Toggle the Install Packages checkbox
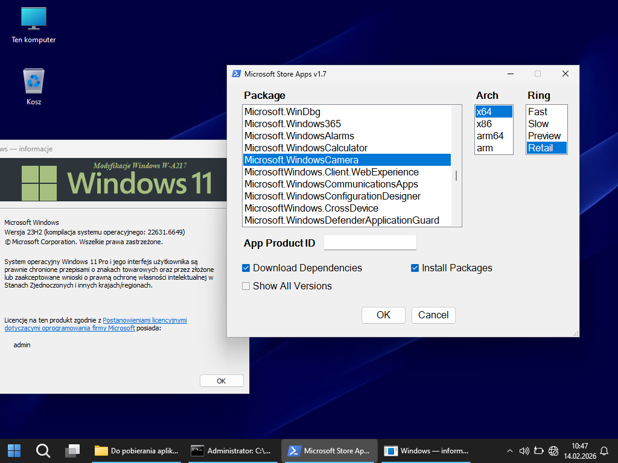Viewport: 618px width, 463px height. tap(415, 268)
